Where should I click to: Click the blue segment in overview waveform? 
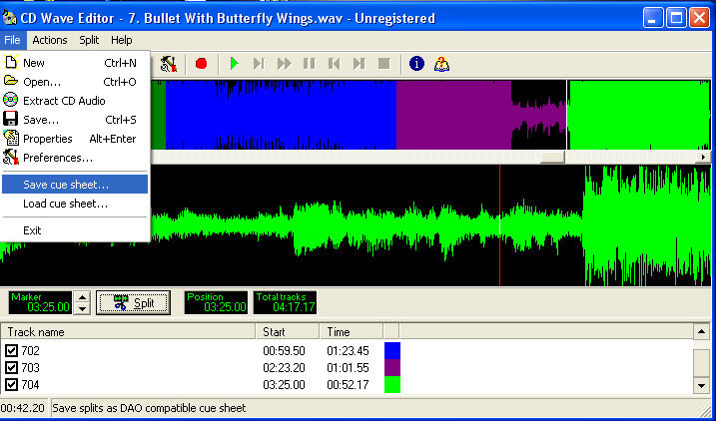pyautogui.click(x=281, y=115)
